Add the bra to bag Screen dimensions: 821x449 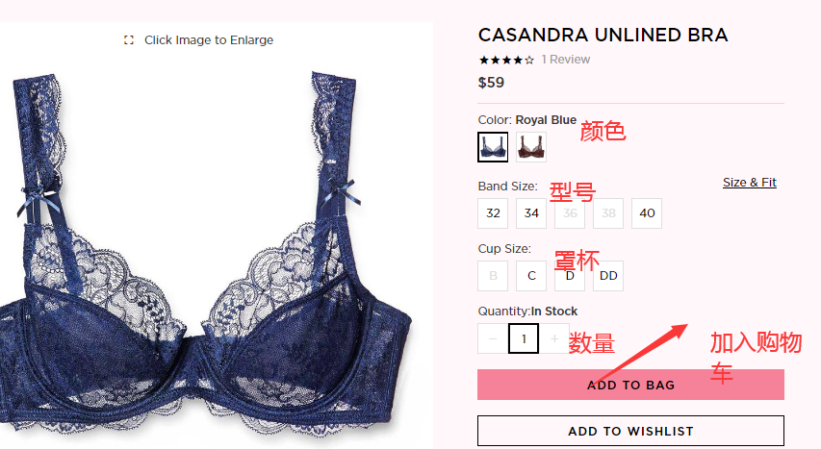pyautogui.click(x=630, y=385)
